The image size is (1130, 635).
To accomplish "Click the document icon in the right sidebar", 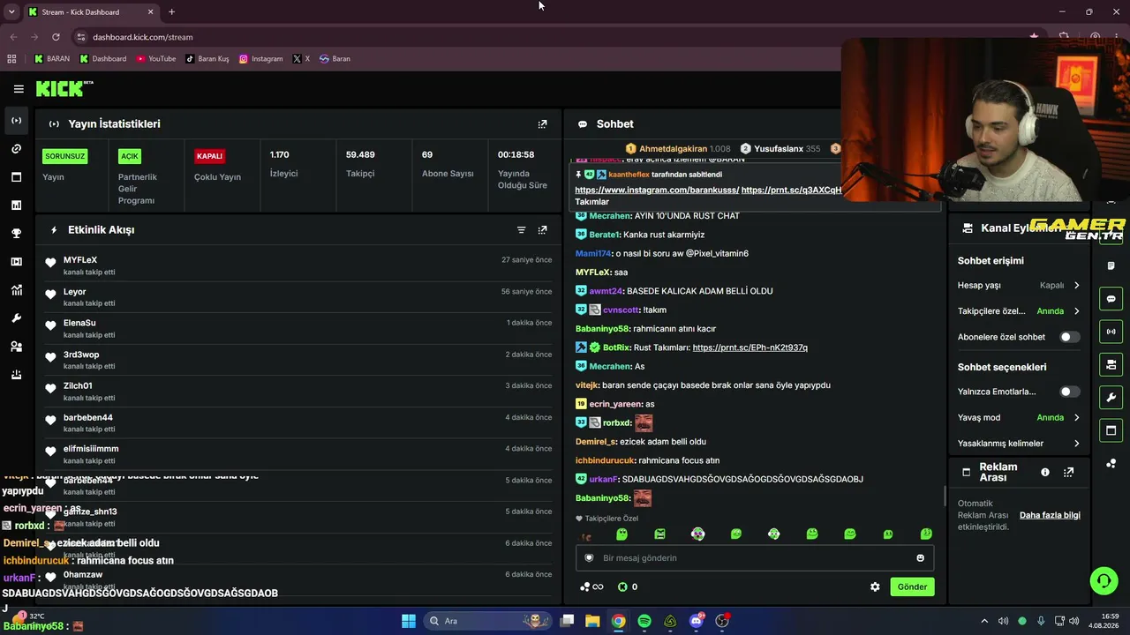I will coord(1111,266).
